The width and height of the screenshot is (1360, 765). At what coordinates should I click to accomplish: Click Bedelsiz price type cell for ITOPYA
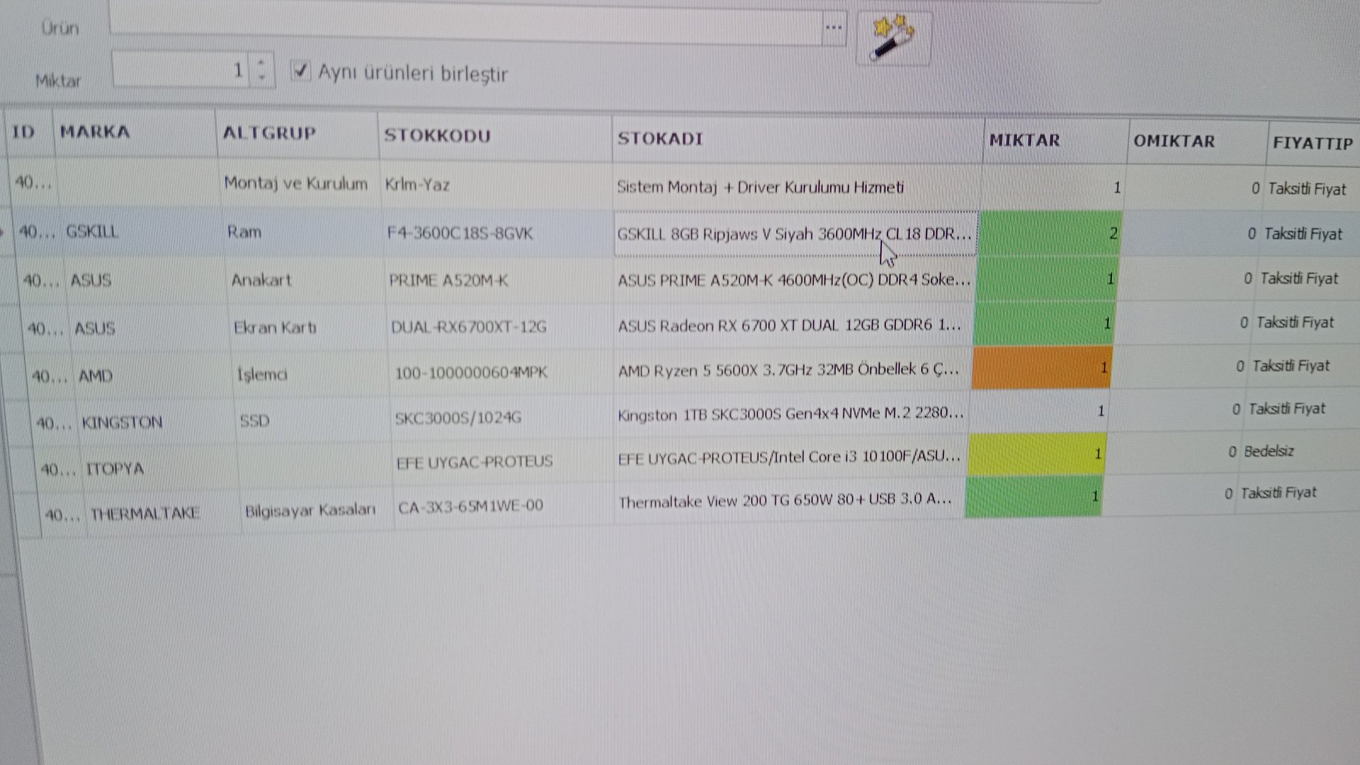(1268, 451)
